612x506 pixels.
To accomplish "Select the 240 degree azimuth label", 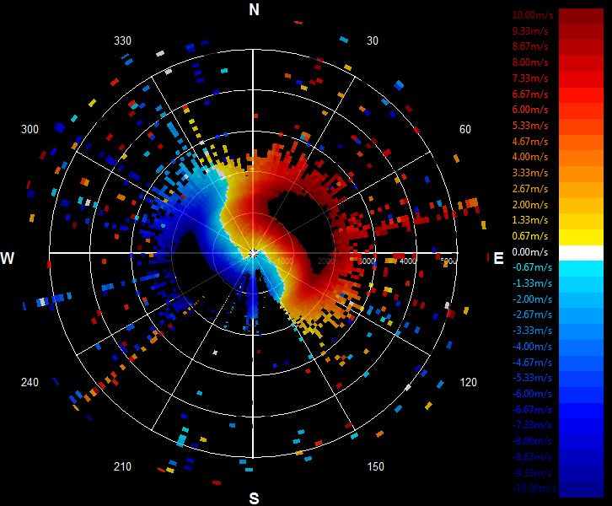I will click(30, 382).
